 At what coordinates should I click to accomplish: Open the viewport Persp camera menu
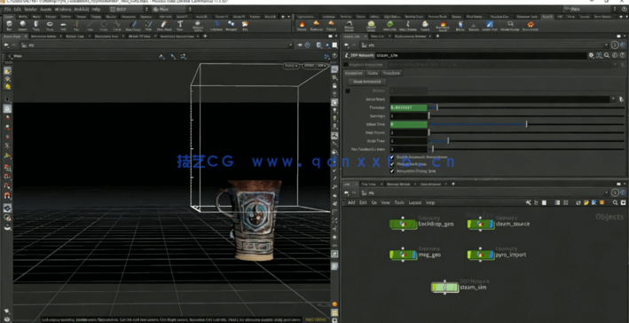coord(291,66)
